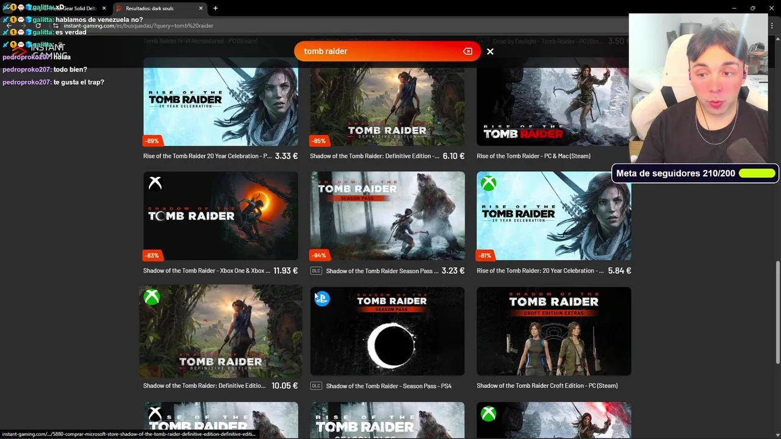This screenshot has width=781, height=439.
Task: Open Rise of the Tomb Raider 20 Year Celebration 3.33 € thumbnail
Action: tap(221, 102)
